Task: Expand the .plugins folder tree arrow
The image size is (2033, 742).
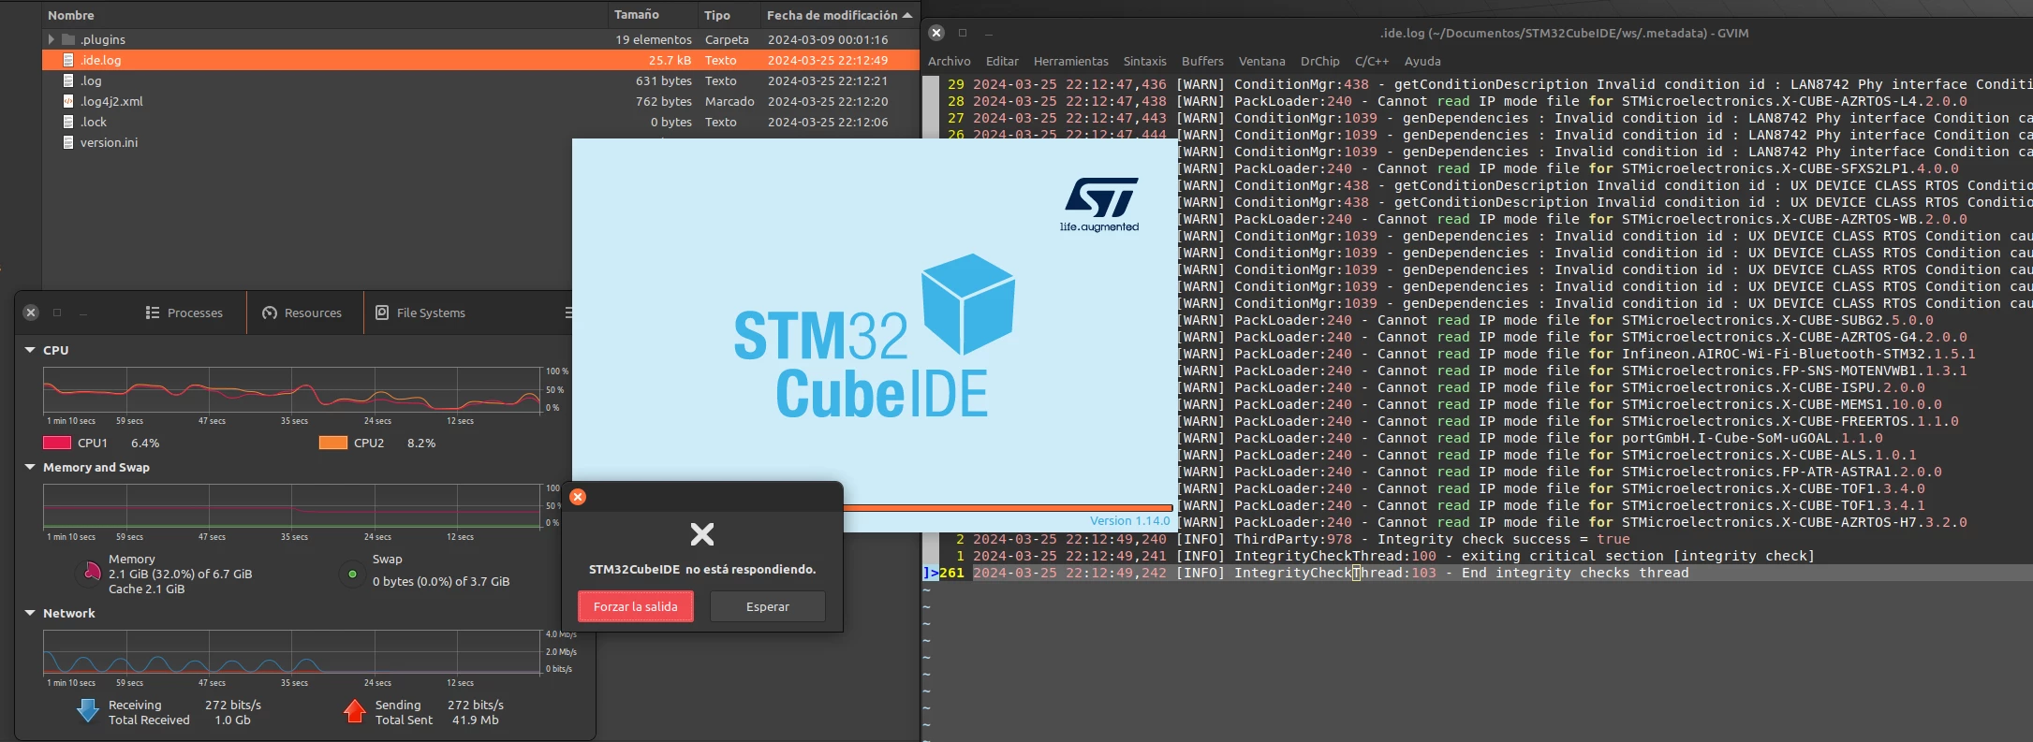Action: click(x=52, y=39)
